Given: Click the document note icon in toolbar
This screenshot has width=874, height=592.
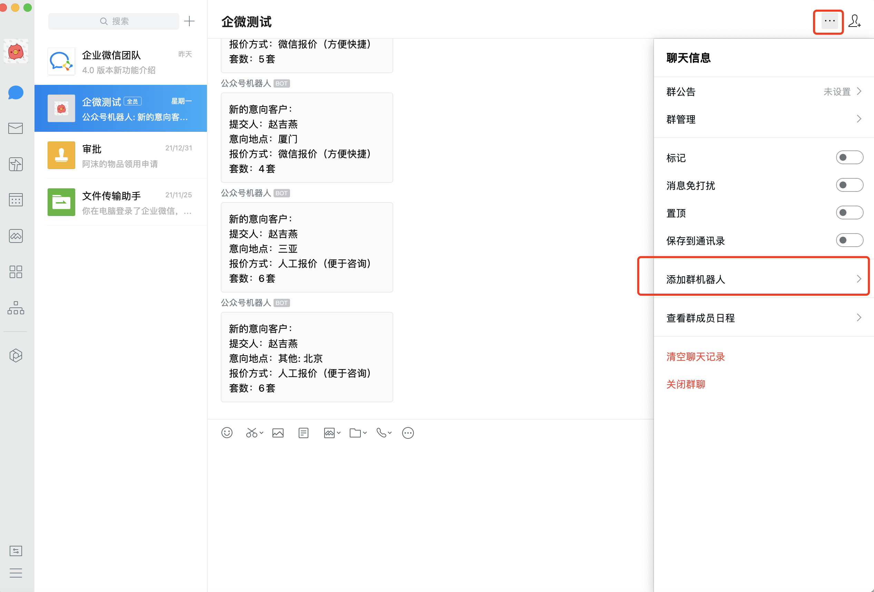Looking at the screenshot, I should (304, 433).
